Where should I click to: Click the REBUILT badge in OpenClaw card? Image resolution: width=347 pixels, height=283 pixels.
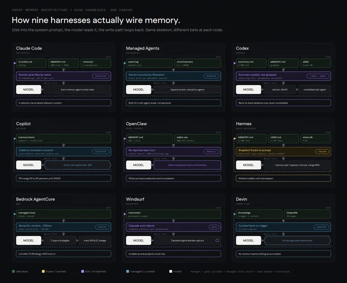pos(211,151)
